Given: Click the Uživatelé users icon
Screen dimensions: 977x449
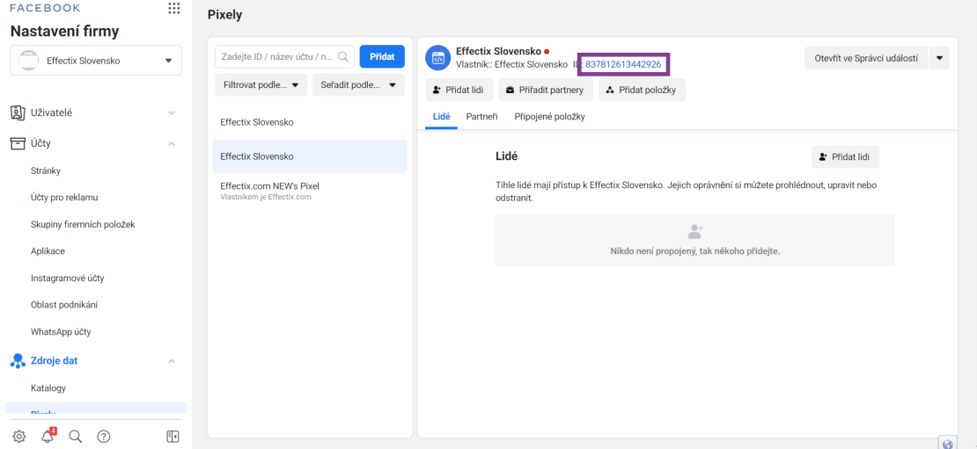Looking at the screenshot, I should (x=18, y=112).
